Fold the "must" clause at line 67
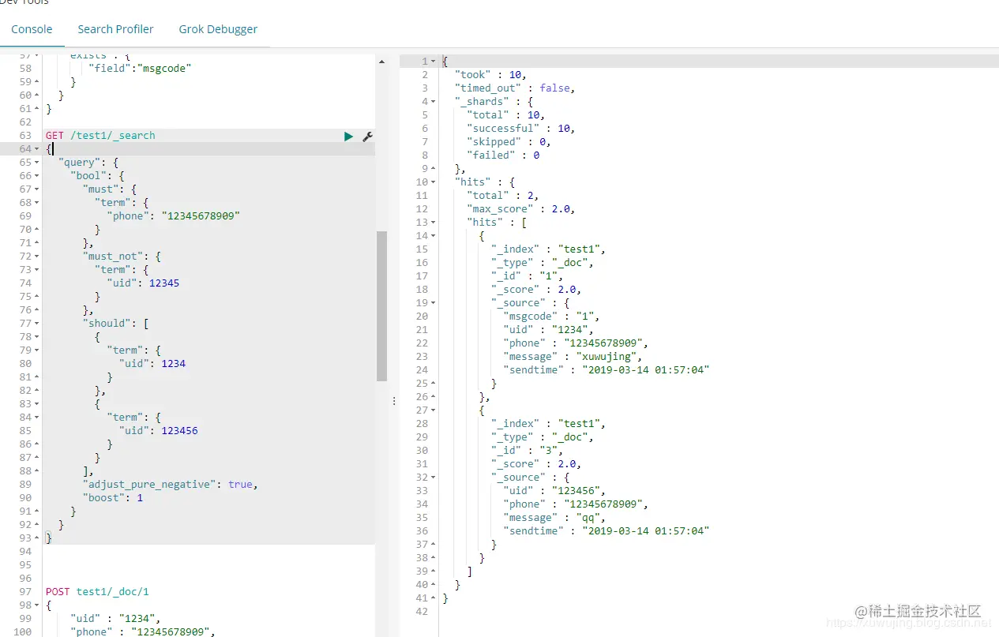 (x=36, y=189)
